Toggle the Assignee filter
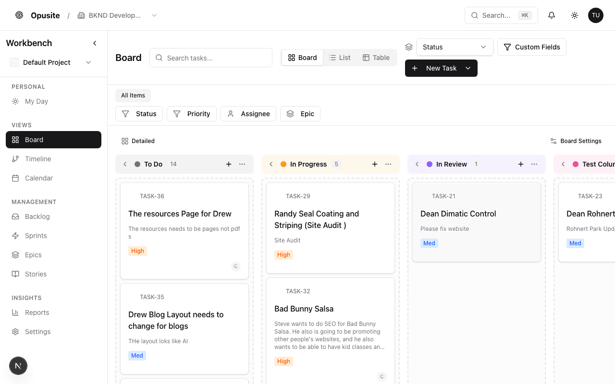 coord(248,114)
